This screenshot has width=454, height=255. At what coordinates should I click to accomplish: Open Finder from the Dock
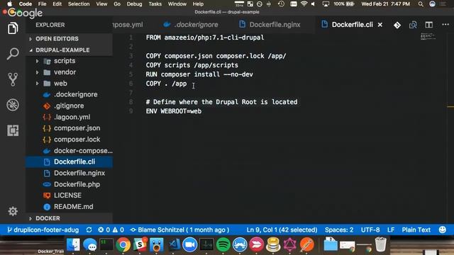point(73,244)
